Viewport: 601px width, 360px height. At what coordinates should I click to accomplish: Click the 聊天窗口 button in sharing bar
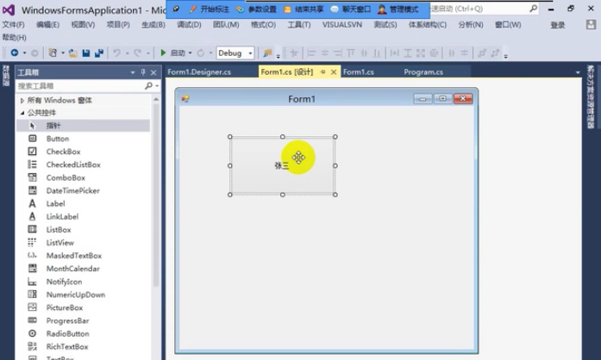(x=351, y=9)
